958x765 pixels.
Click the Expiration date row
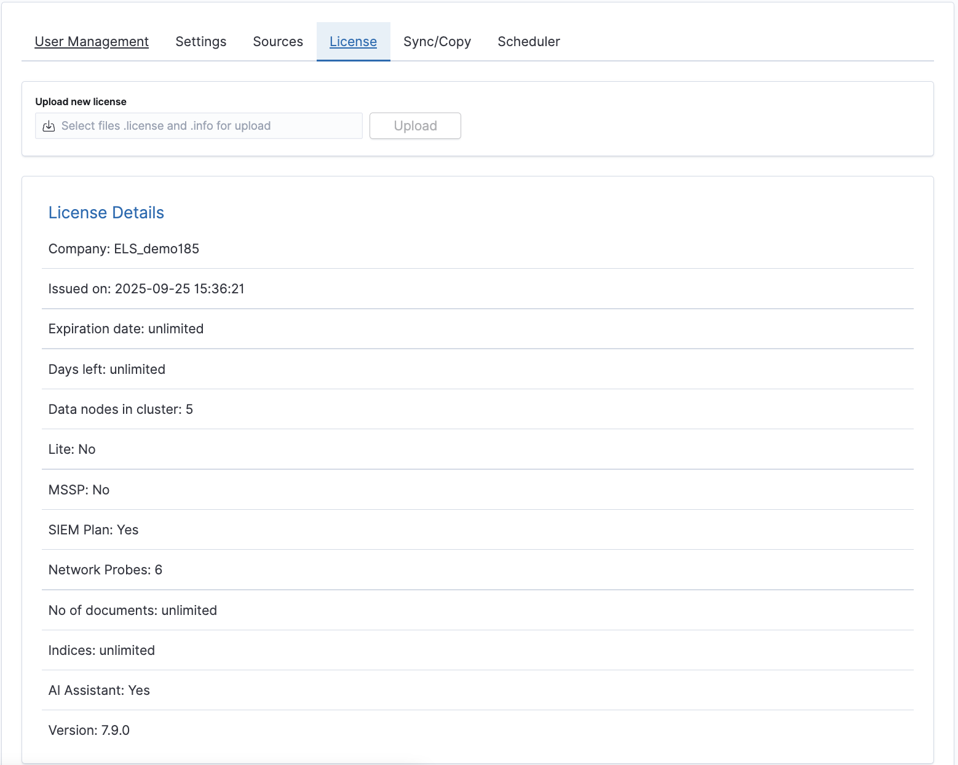coord(125,329)
